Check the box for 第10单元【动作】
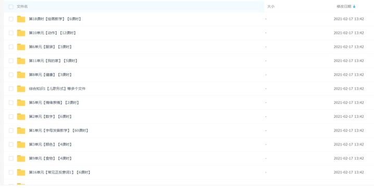This screenshot has width=374, height=188. 11,33
